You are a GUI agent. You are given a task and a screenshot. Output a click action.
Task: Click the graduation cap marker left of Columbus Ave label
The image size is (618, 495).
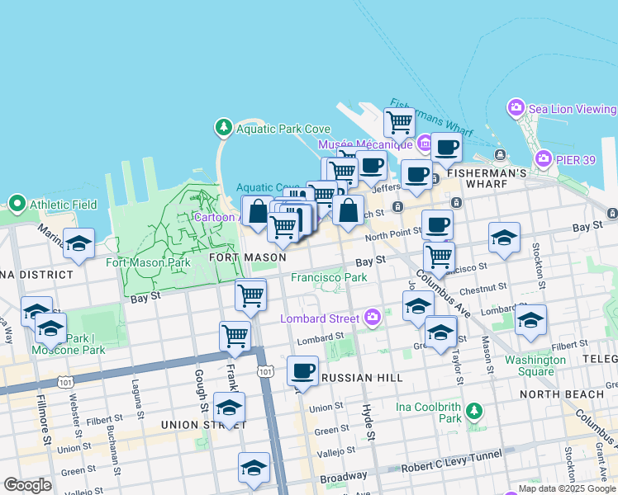pos(418,309)
